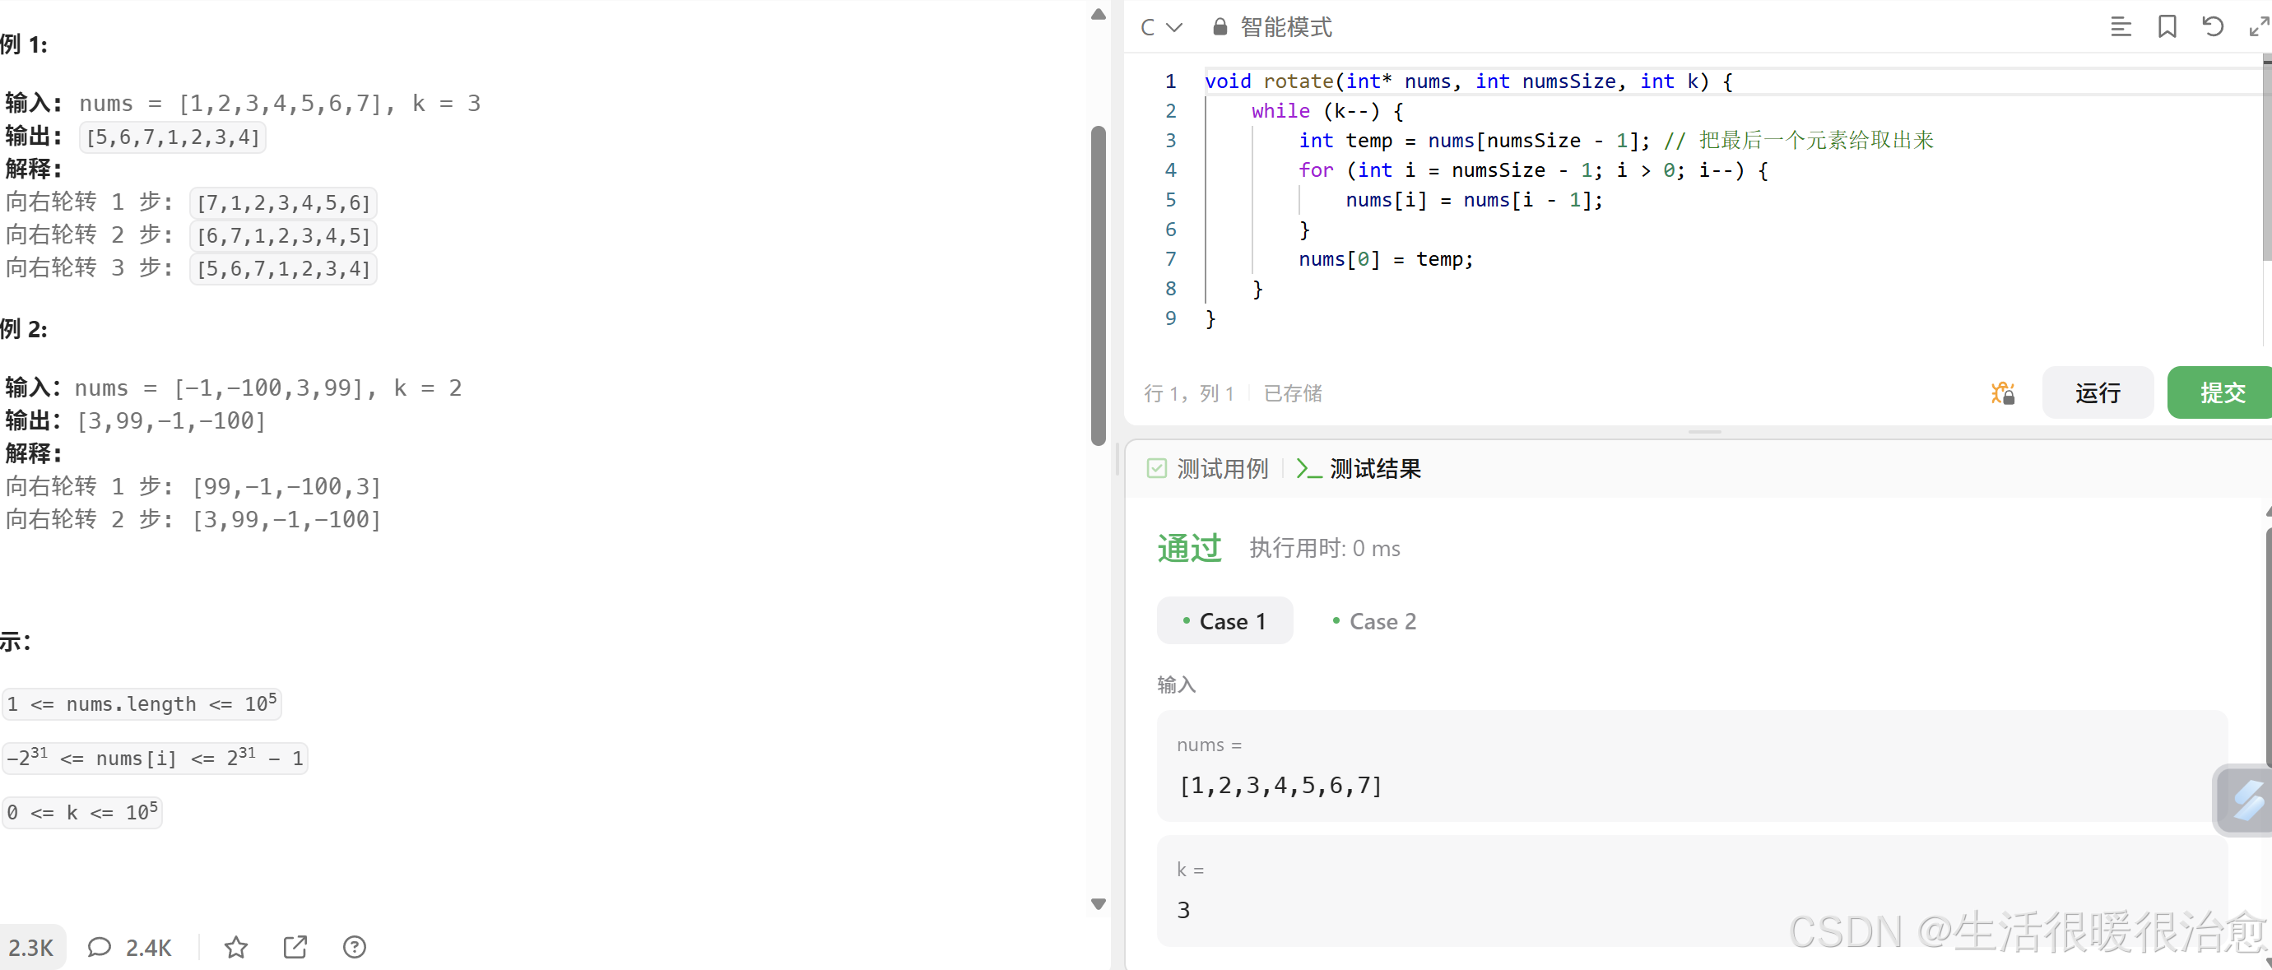Click the 运行 run button
This screenshot has width=2272, height=970.
[2097, 392]
